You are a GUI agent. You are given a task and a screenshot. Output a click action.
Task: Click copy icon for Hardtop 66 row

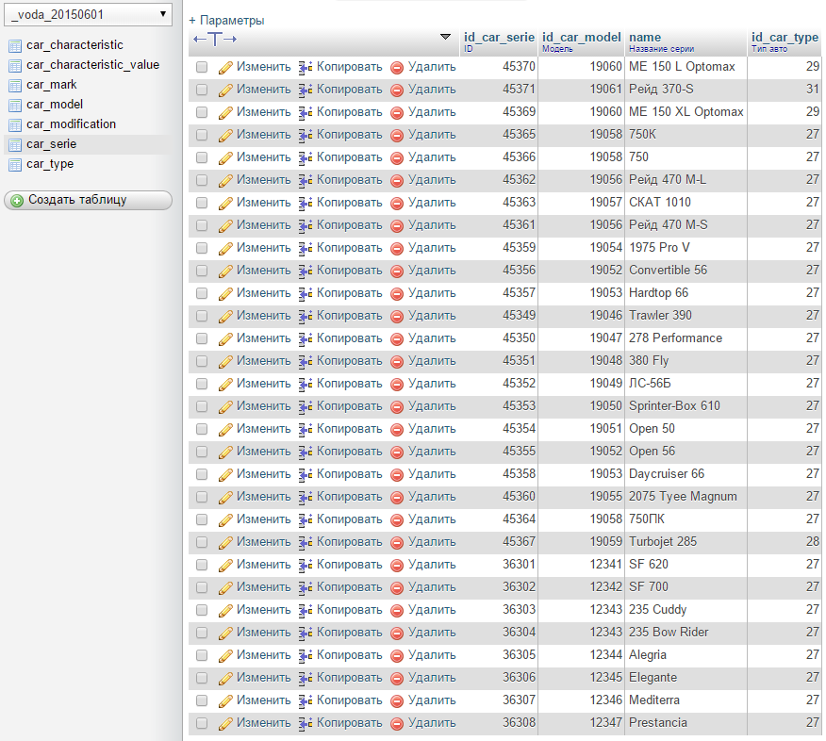point(306,294)
